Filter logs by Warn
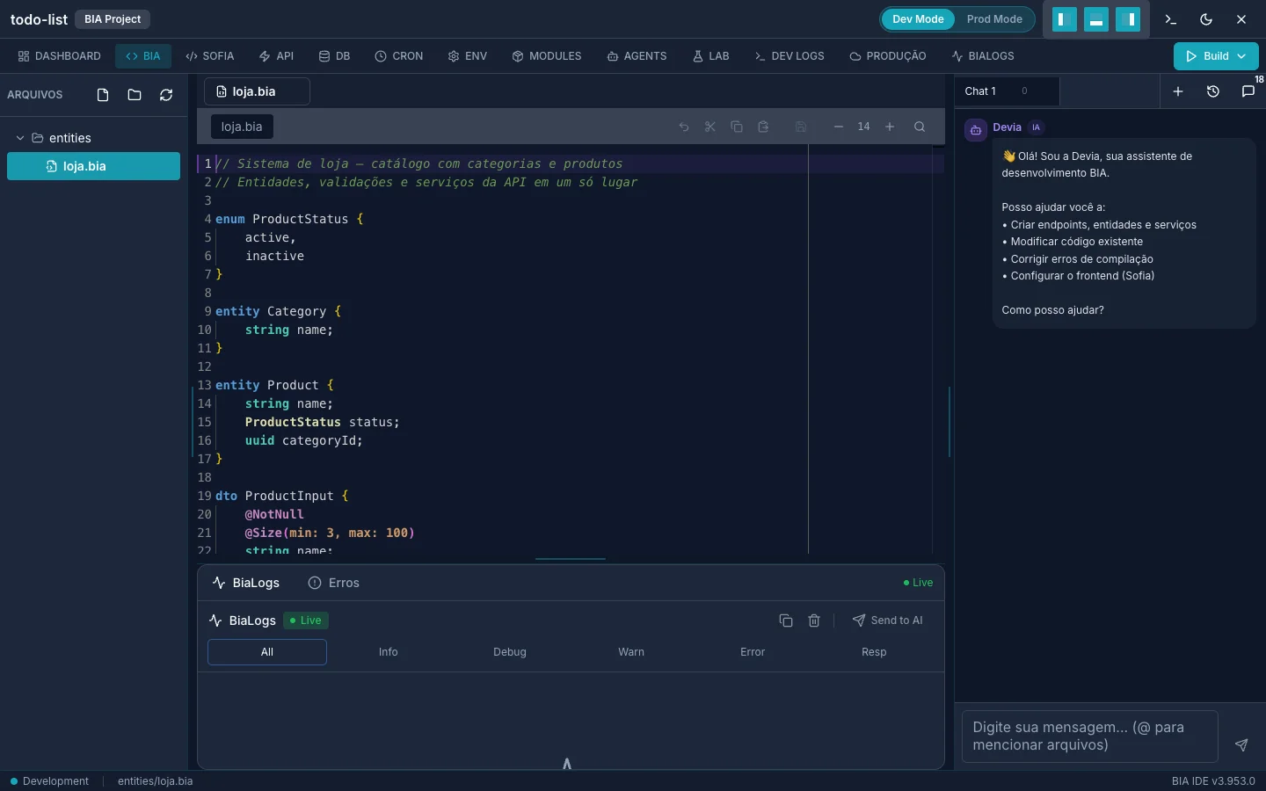 click(631, 652)
